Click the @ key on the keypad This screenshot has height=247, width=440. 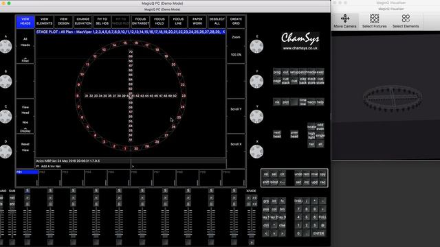[322, 225]
